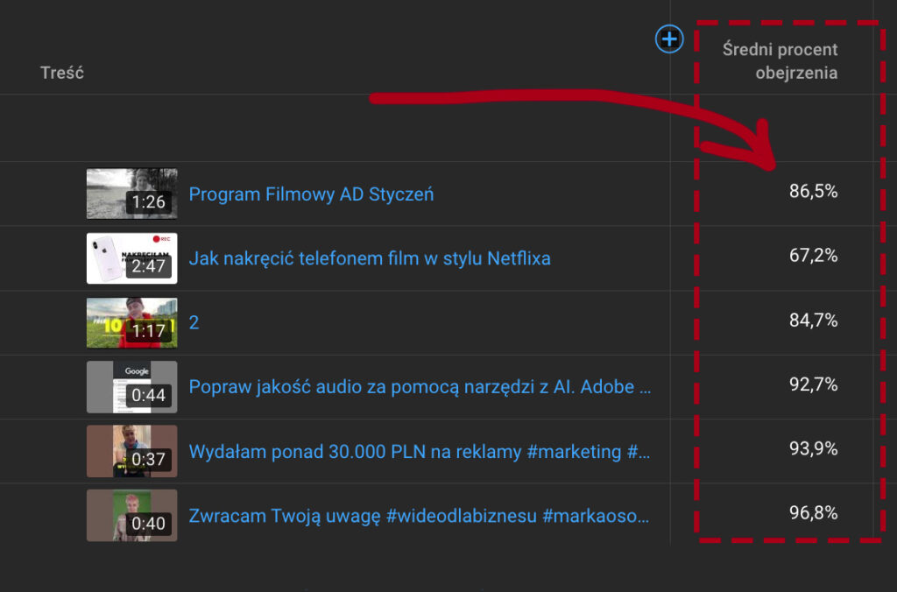
Task: Sort by Średni procent obejrzenia header
Action: click(780, 61)
